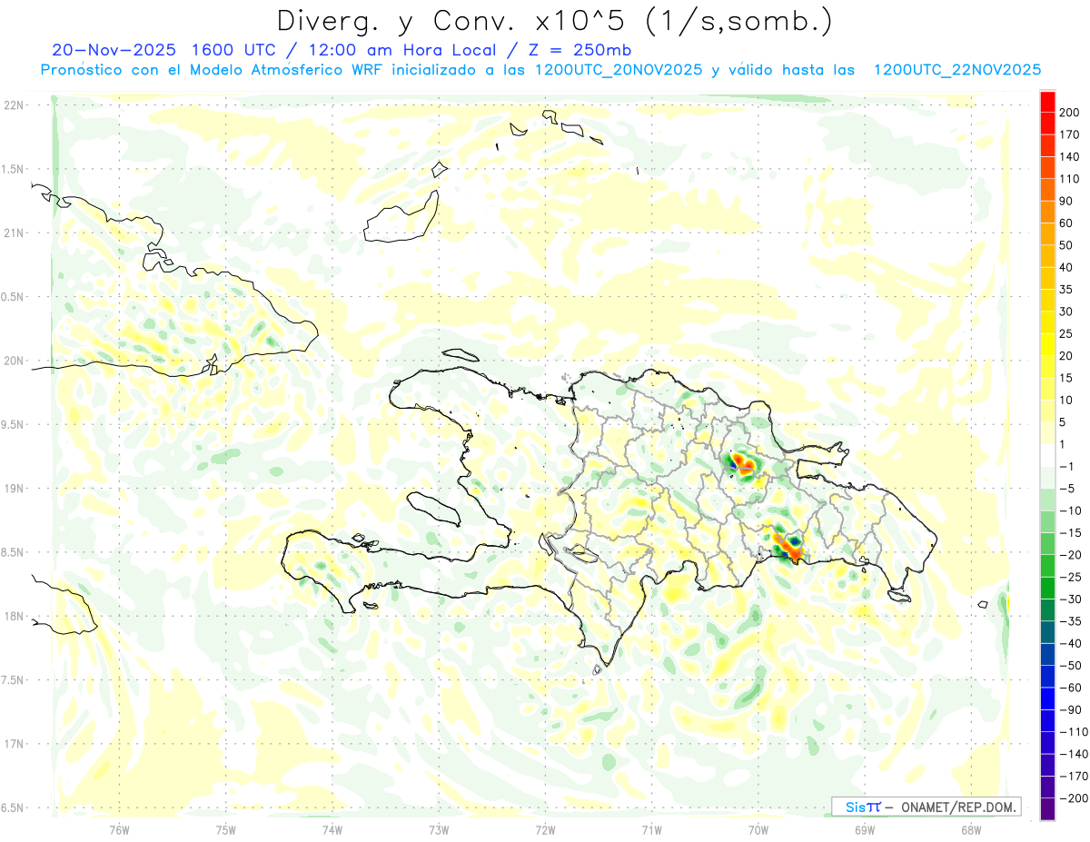Pick the white swatch between 1 and -1
Screen dimensions: 1090x842
1047,455
